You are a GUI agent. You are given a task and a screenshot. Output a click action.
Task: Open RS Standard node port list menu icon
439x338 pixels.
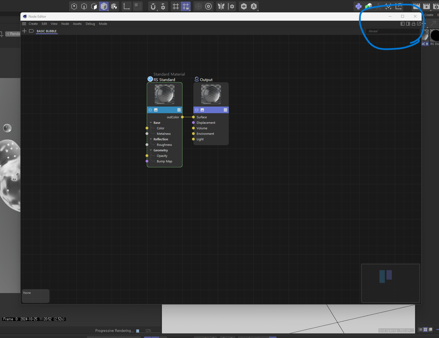(x=179, y=110)
